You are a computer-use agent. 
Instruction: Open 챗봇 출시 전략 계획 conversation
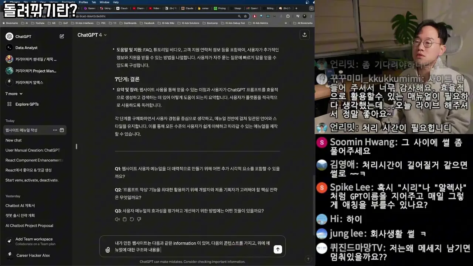[x=20, y=215]
